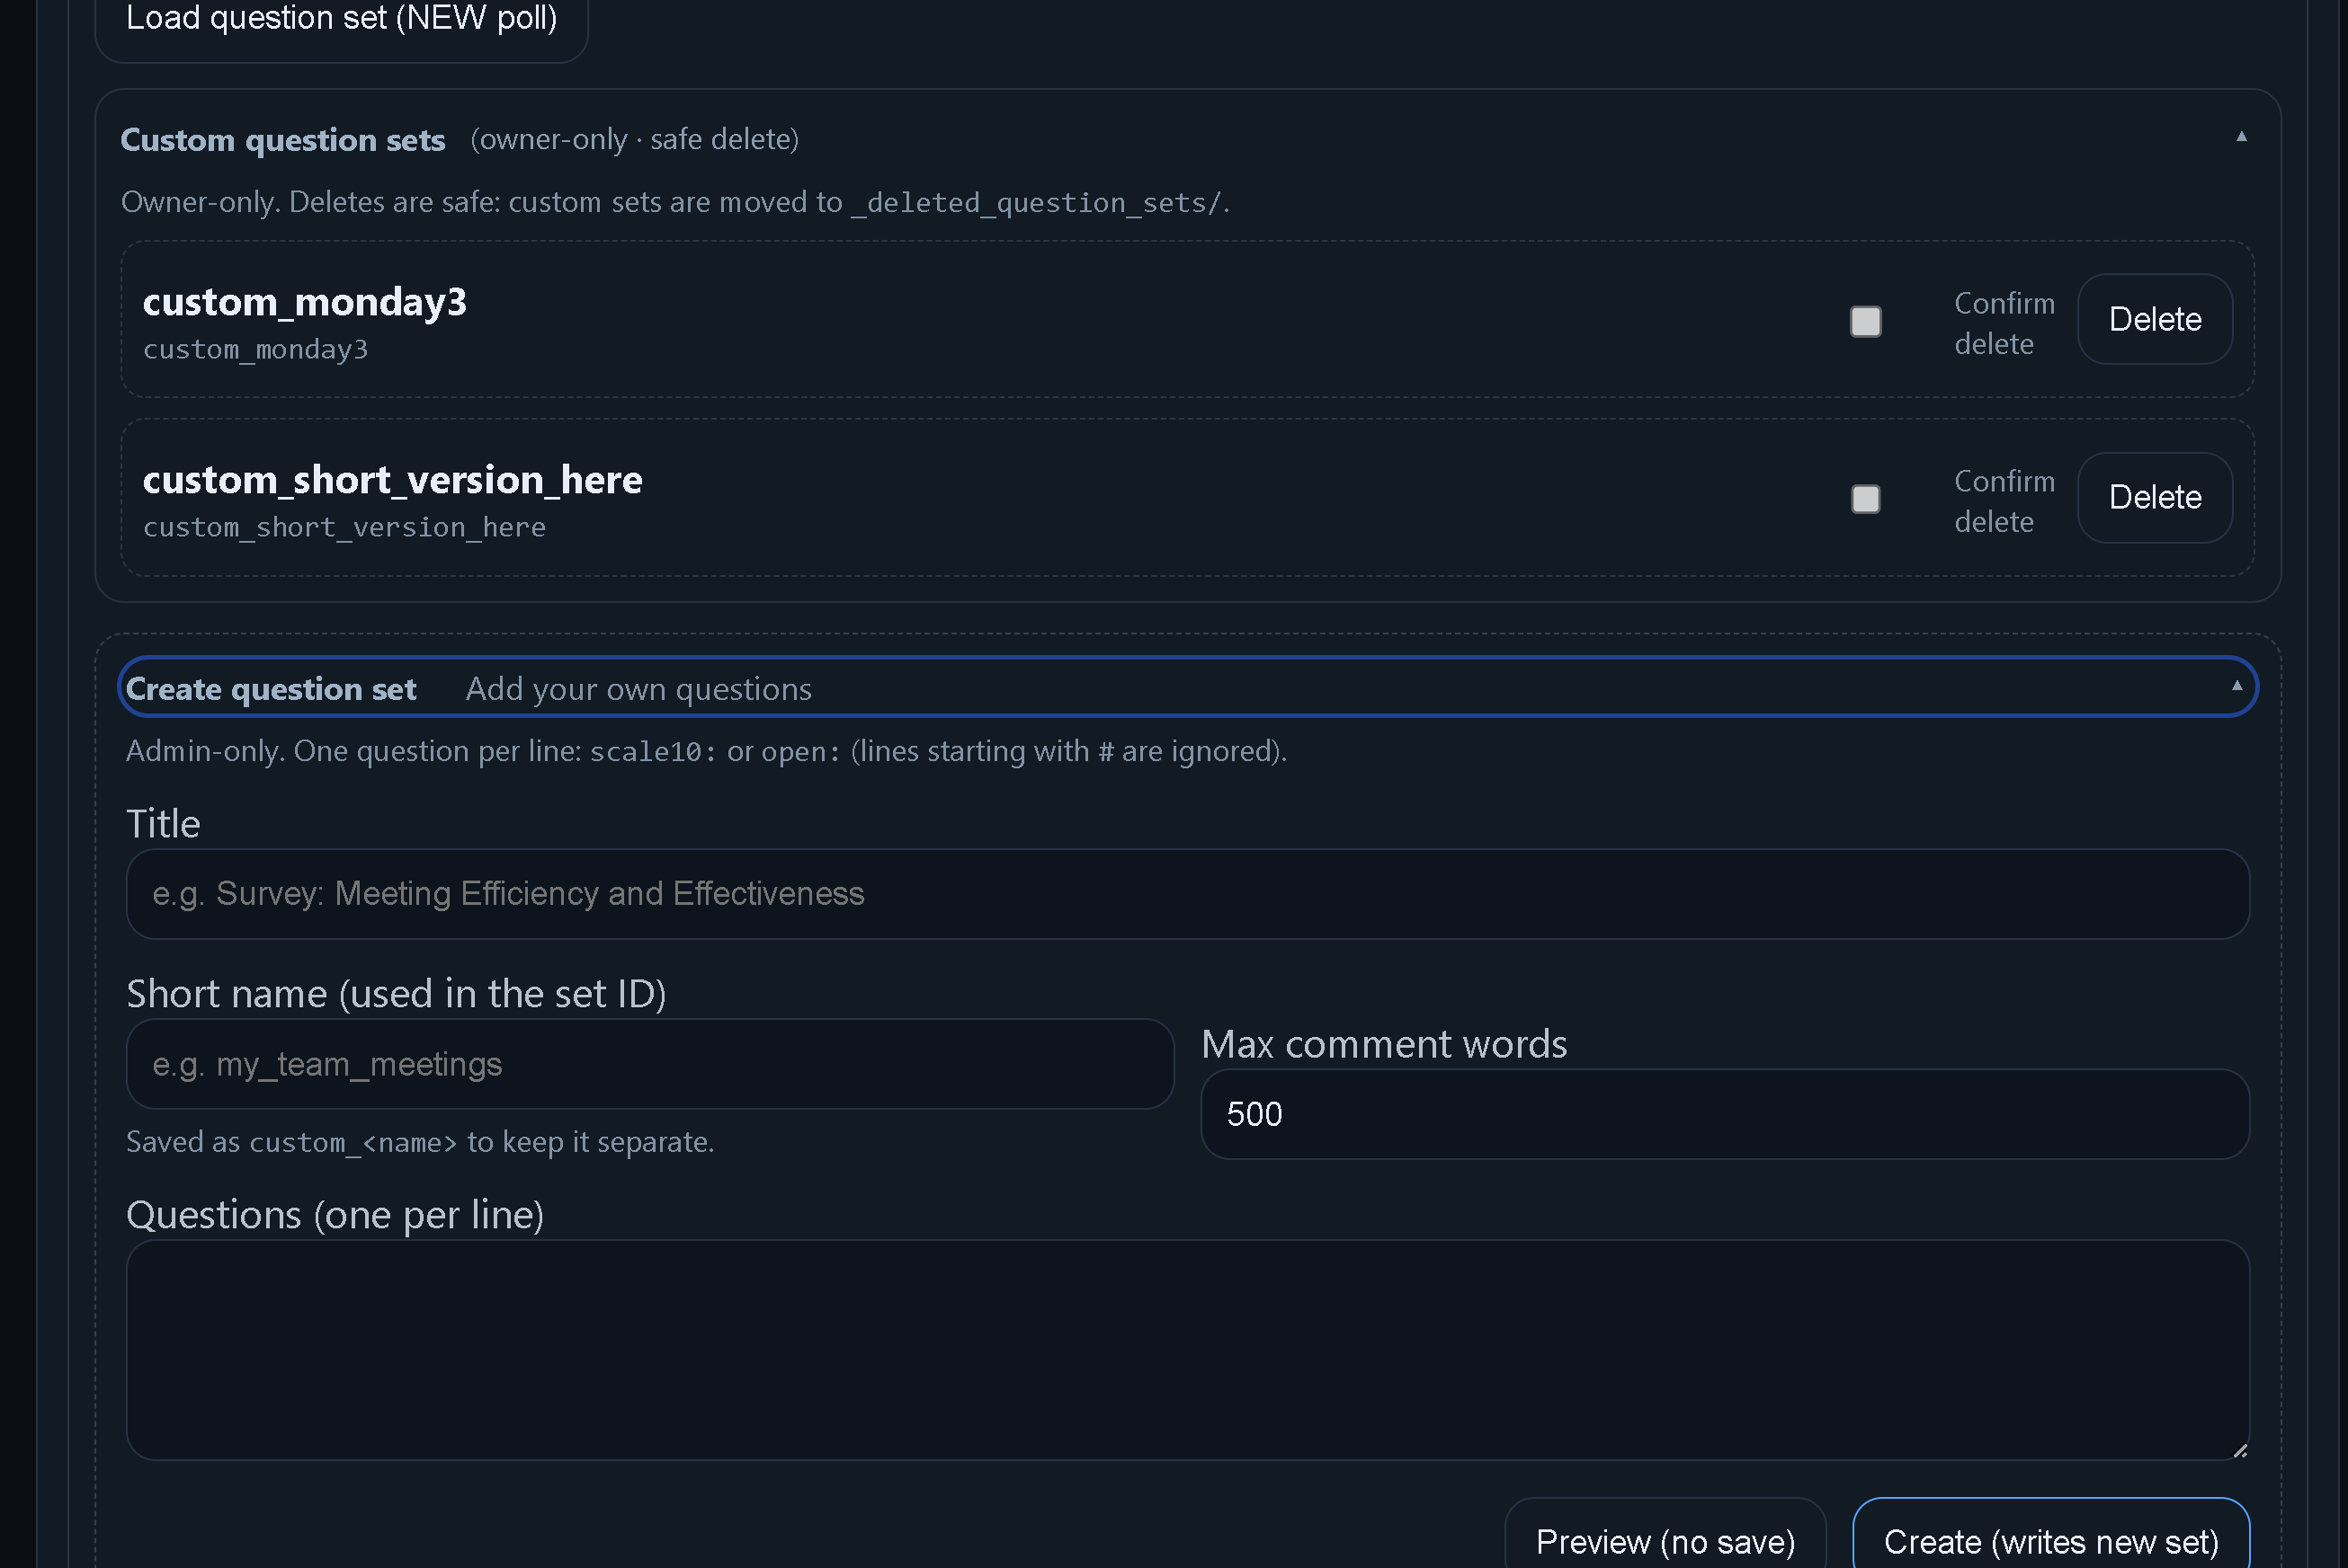Select the custom_monday3 set title
The image size is (2348, 1568).
coord(304,302)
